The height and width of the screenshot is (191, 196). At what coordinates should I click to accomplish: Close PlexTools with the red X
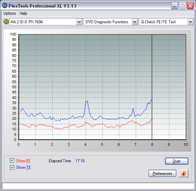190,6
